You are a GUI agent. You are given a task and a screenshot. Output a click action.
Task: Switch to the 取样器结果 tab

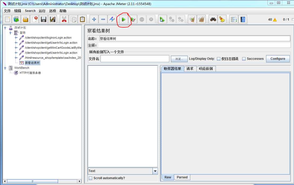173,69
